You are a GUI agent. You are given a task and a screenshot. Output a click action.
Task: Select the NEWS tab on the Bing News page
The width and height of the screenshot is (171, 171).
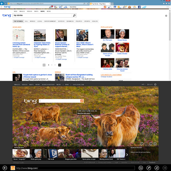[43, 11]
